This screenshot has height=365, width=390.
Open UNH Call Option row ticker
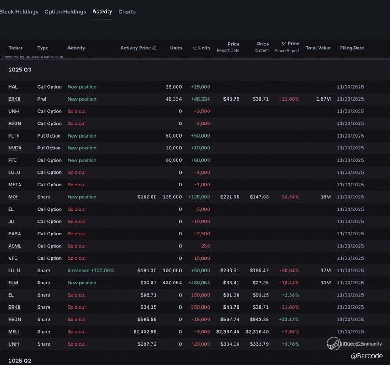point(13,111)
